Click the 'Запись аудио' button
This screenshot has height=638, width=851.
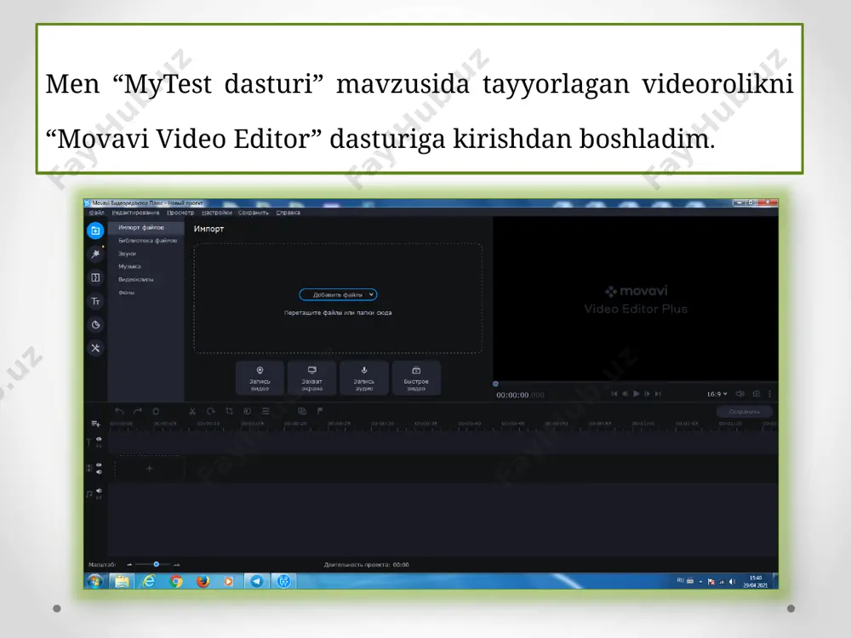[364, 379]
